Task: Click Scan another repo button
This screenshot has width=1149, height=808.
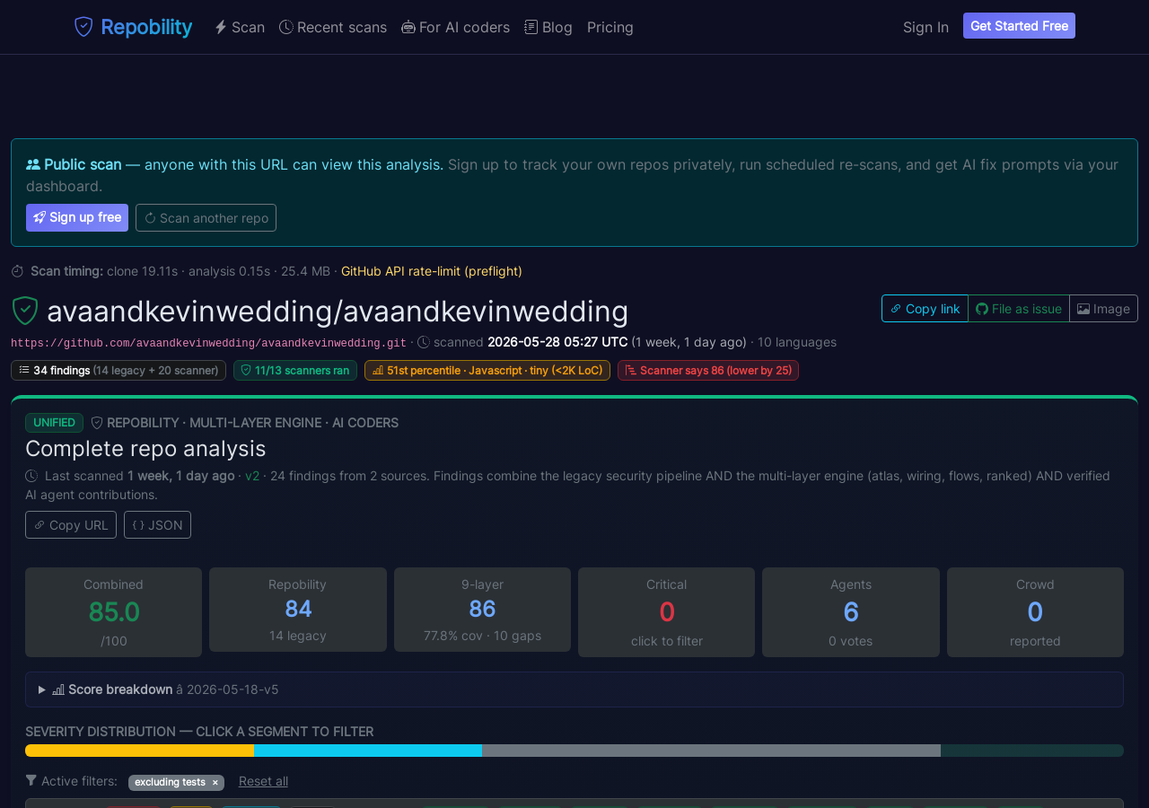Action: [206, 217]
